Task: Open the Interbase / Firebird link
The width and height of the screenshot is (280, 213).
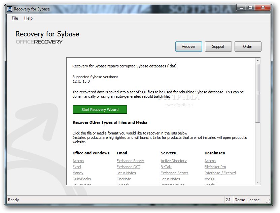Action: pyautogui.click(x=220, y=173)
